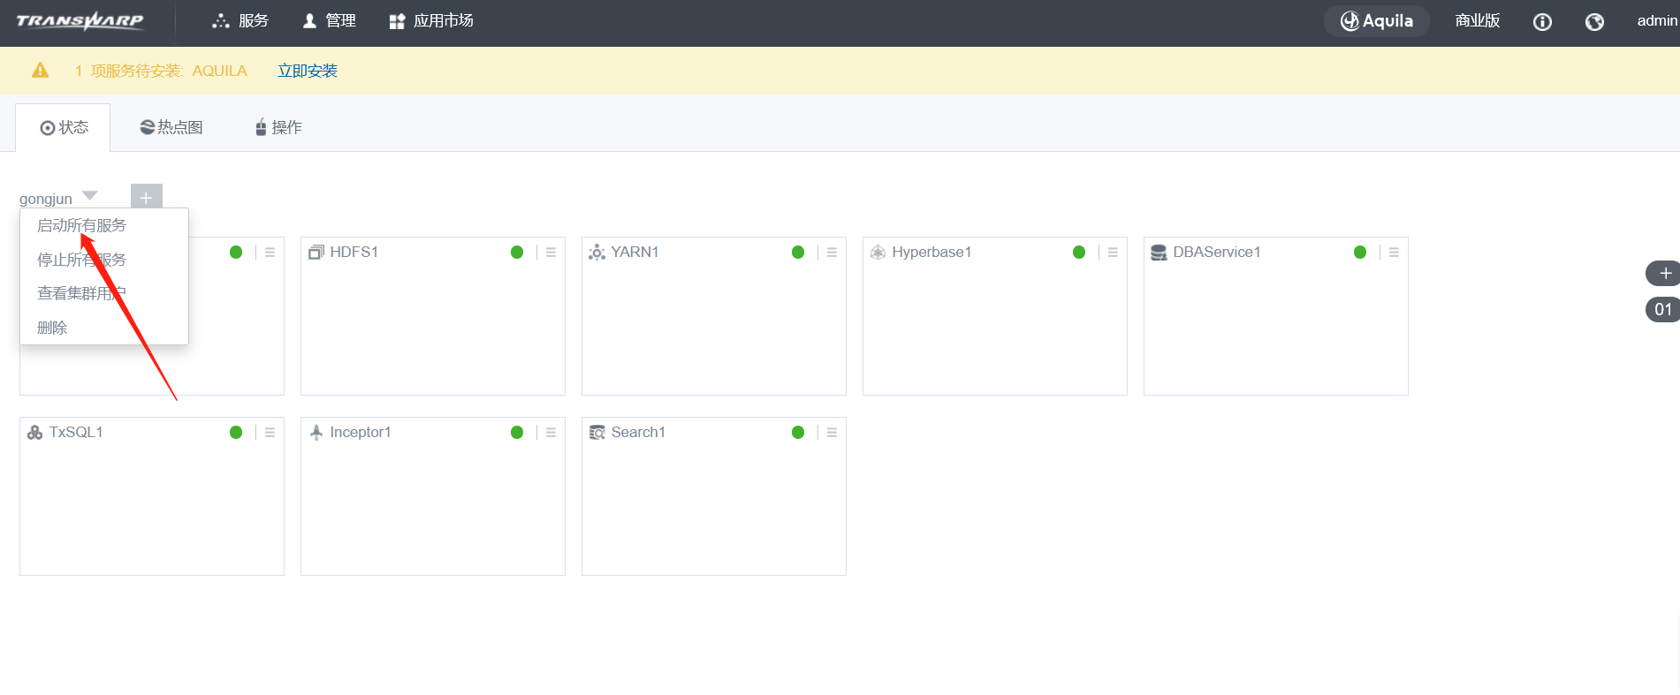Image resolution: width=1680 pixels, height=695 pixels.
Task: Open the 应用市场 menu in navbar
Action: click(x=431, y=21)
